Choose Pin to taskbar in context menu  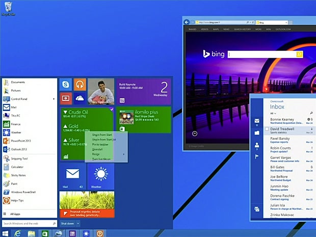(100, 145)
